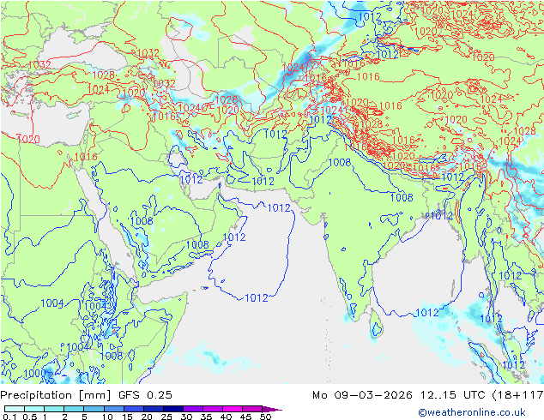Screen dimensions: 544x420
Task: Click the "10" legend scale label
Action: click(107, 417)
